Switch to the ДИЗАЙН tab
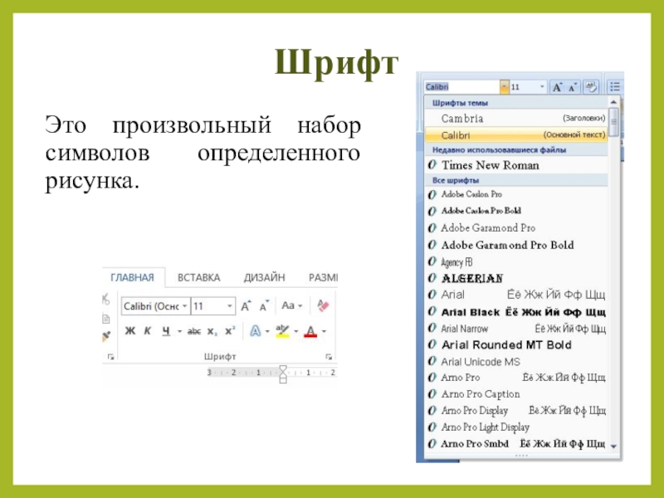This screenshot has width=664, height=498. pos(264,277)
